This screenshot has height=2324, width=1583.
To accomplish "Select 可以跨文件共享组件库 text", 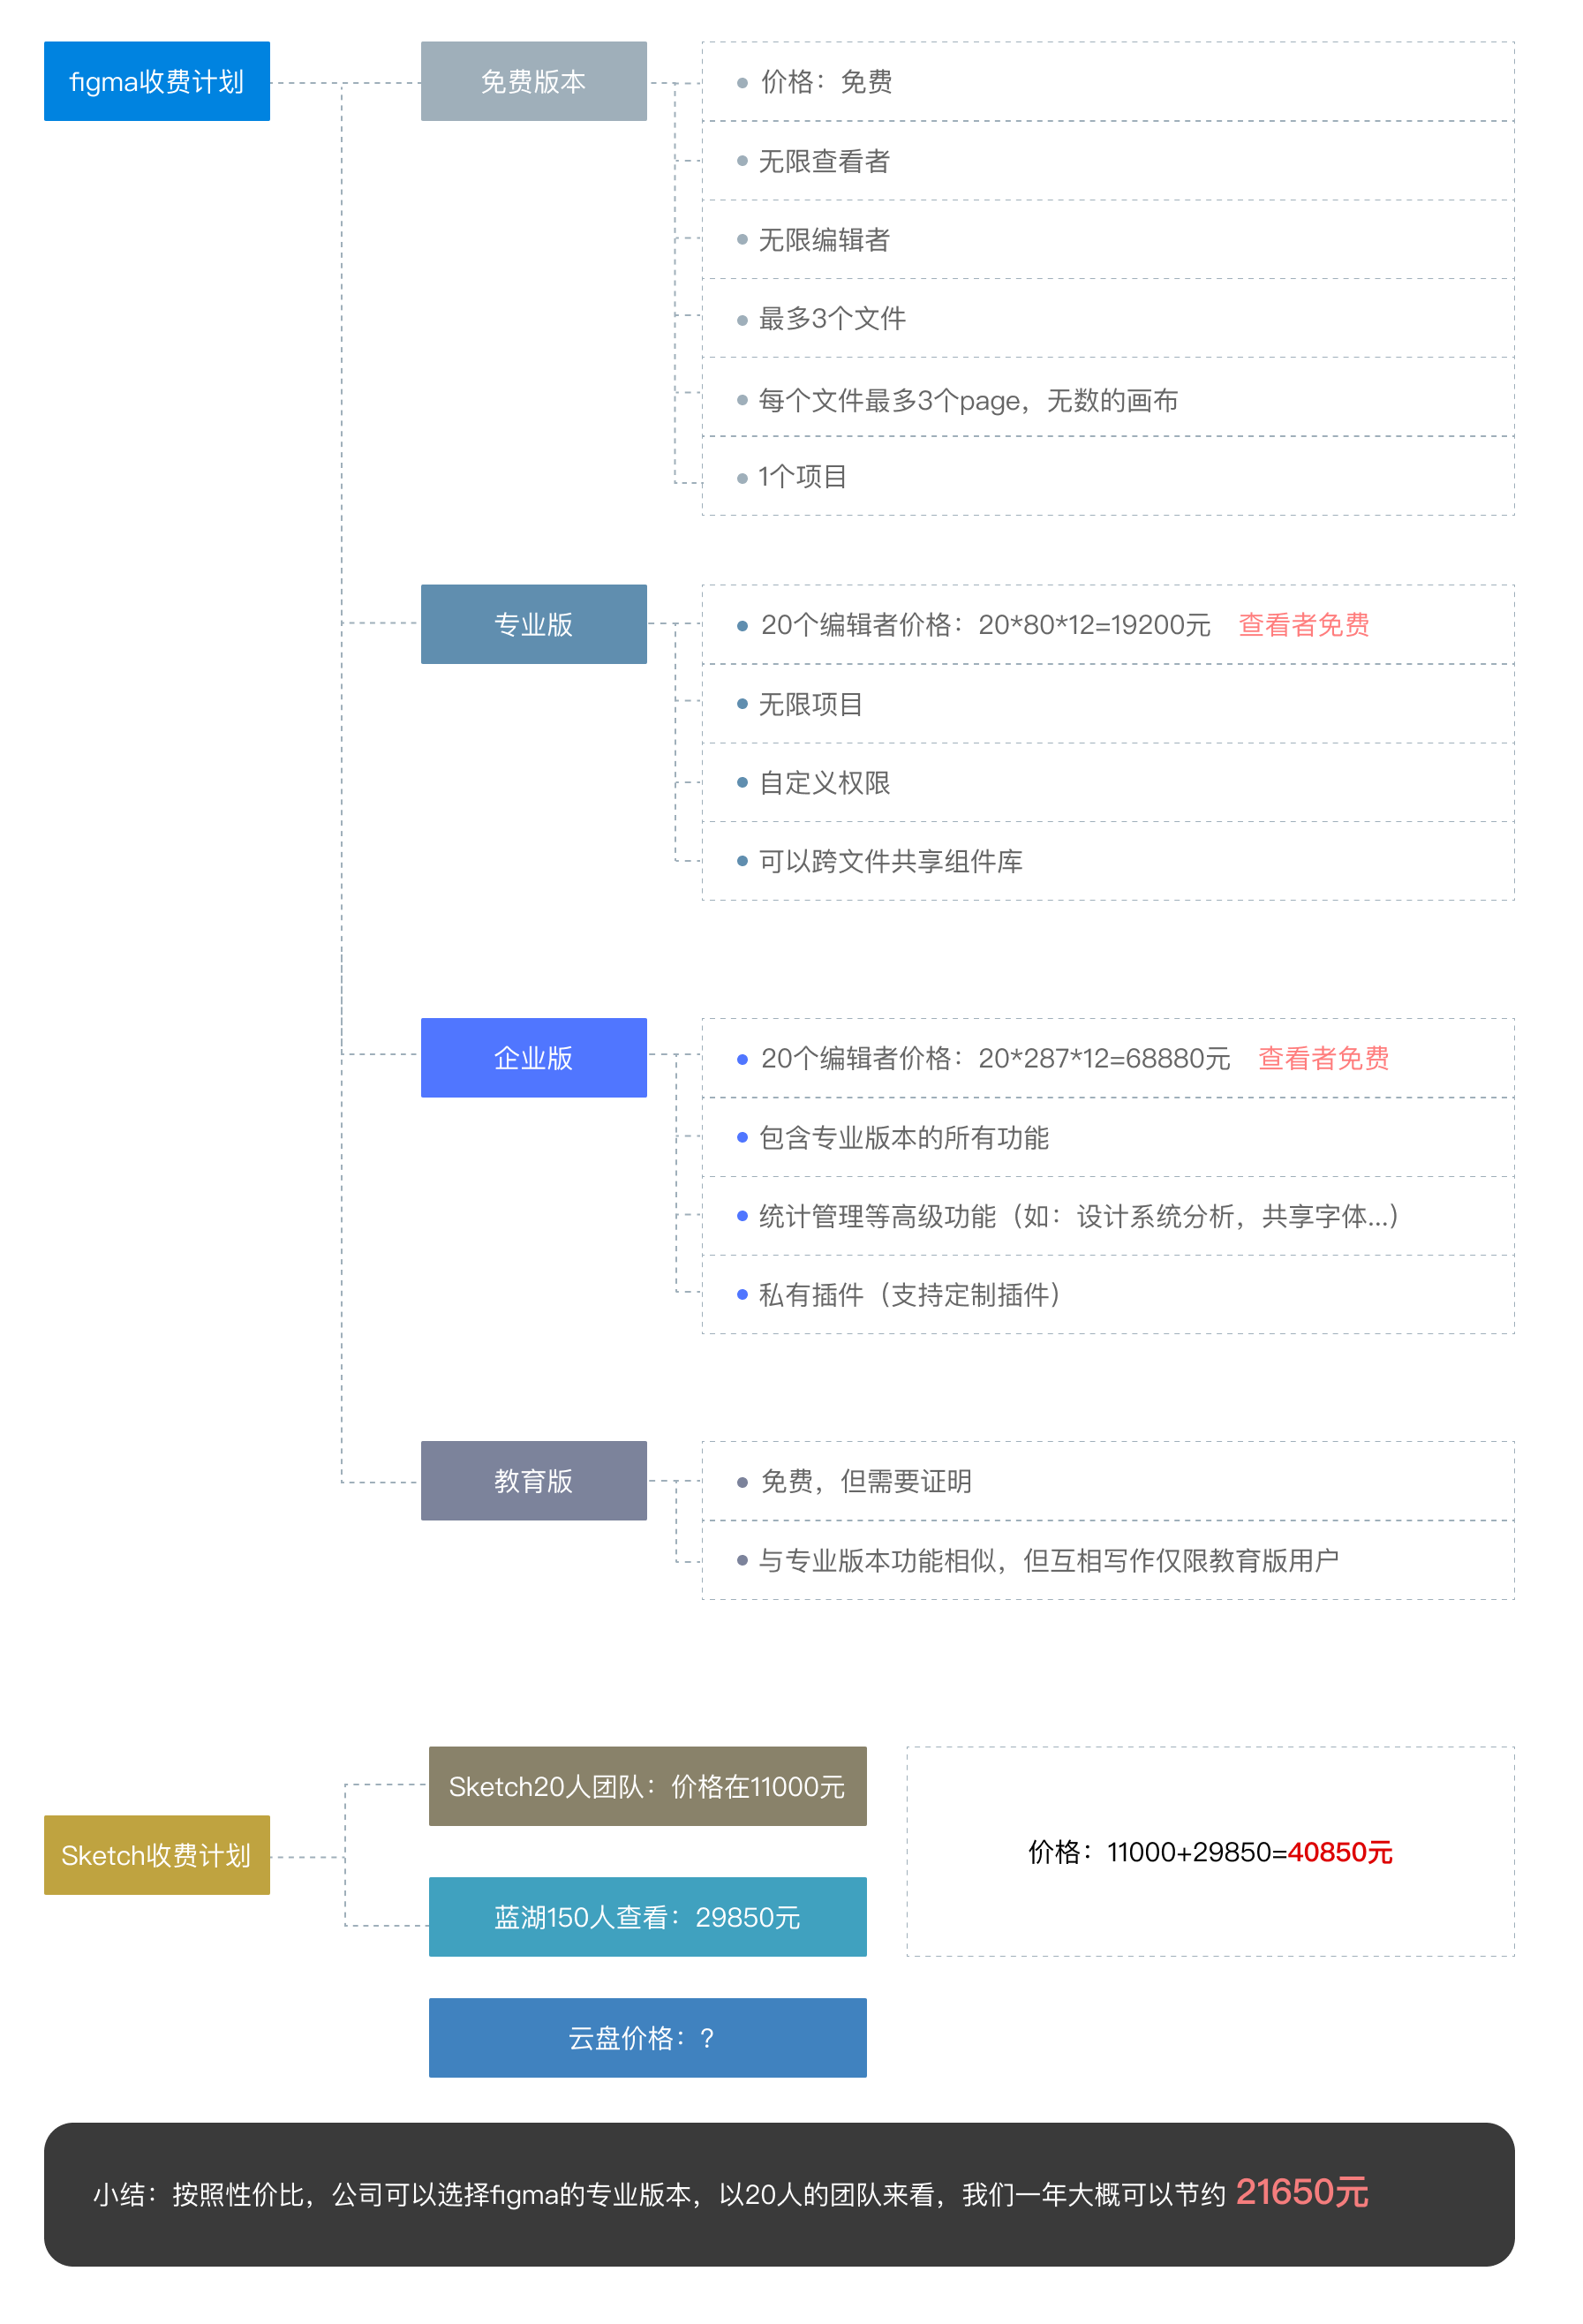I will coord(890,862).
